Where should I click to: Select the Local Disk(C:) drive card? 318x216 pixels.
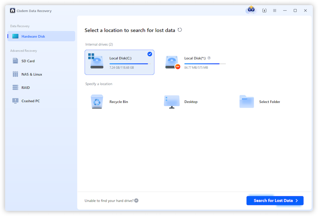click(120, 62)
